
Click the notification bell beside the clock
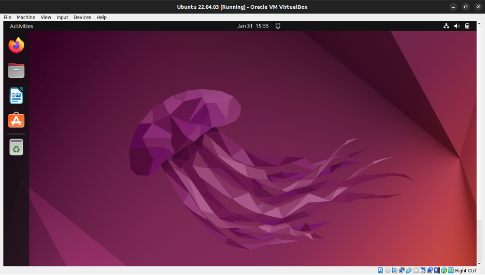point(278,26)
